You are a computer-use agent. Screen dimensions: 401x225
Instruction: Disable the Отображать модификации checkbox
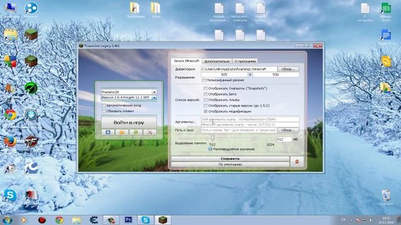(206, 111)
